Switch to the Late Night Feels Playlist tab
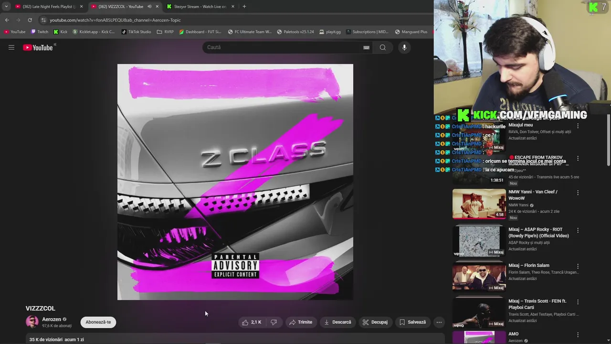611x344 pixels. coord(49,7)
